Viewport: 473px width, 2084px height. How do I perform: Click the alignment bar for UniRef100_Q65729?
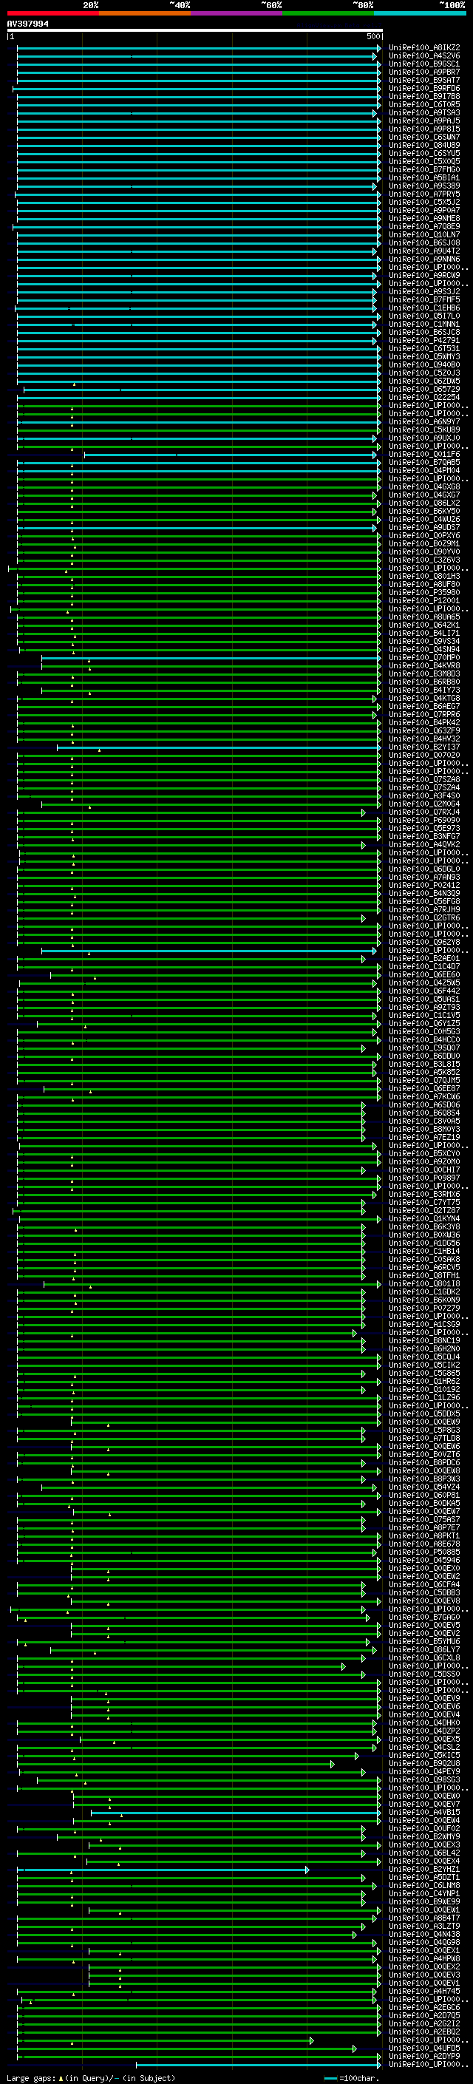pyautogui.click(x=201, y=389)
